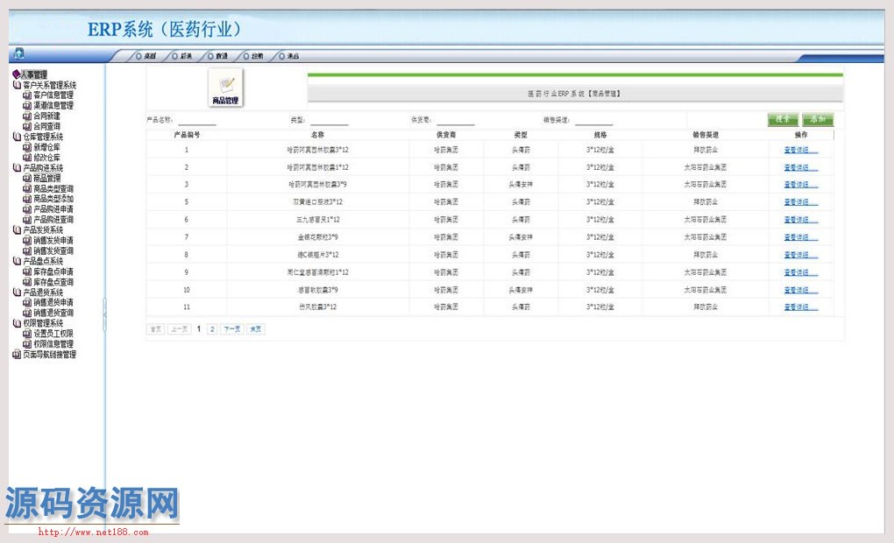894x543 pixels.
Task: Click the 商品管理 notepad icon tile
Action: pyautogui.click(x=225, y=88)
